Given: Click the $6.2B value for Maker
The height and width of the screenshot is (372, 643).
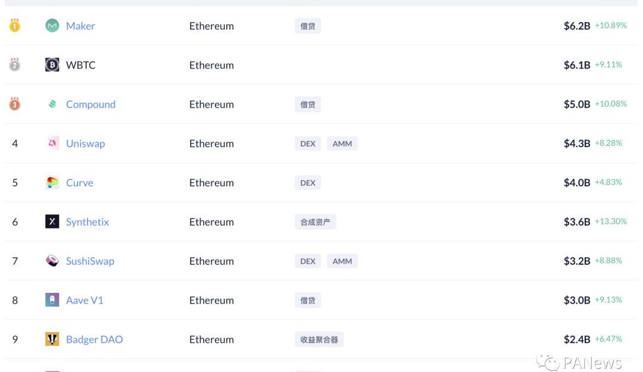Looking at the screenshot, I should point(576,26).
